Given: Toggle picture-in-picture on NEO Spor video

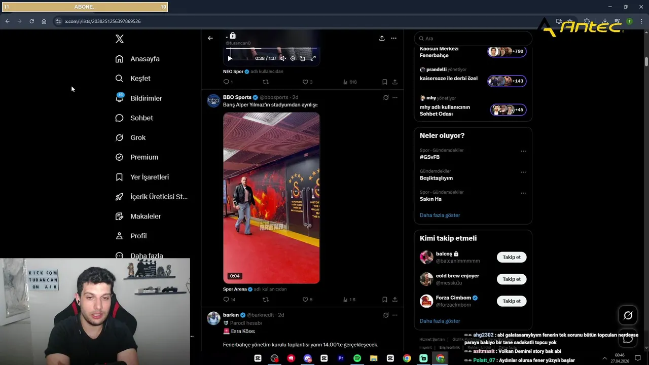Looking at the screenshot, I should (x=302, y=58).
